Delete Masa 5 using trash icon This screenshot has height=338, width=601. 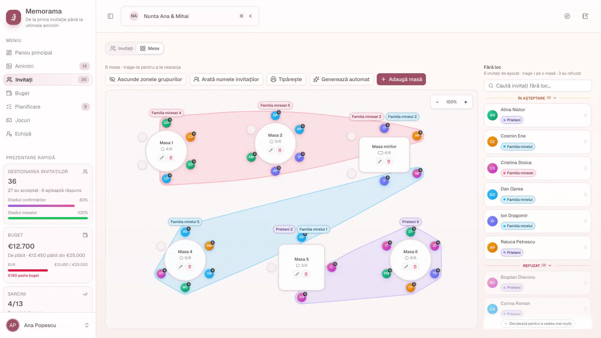(x=306, y=274)
